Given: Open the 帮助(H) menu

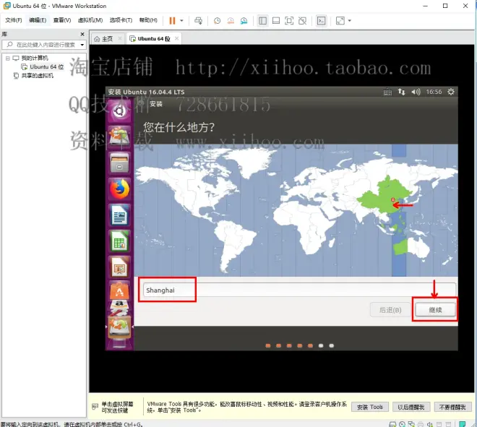Looking at the screenshot, I should coord(148,20).
